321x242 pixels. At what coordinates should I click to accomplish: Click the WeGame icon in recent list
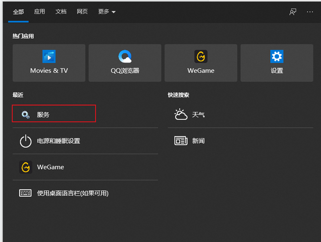coord(26,167)
